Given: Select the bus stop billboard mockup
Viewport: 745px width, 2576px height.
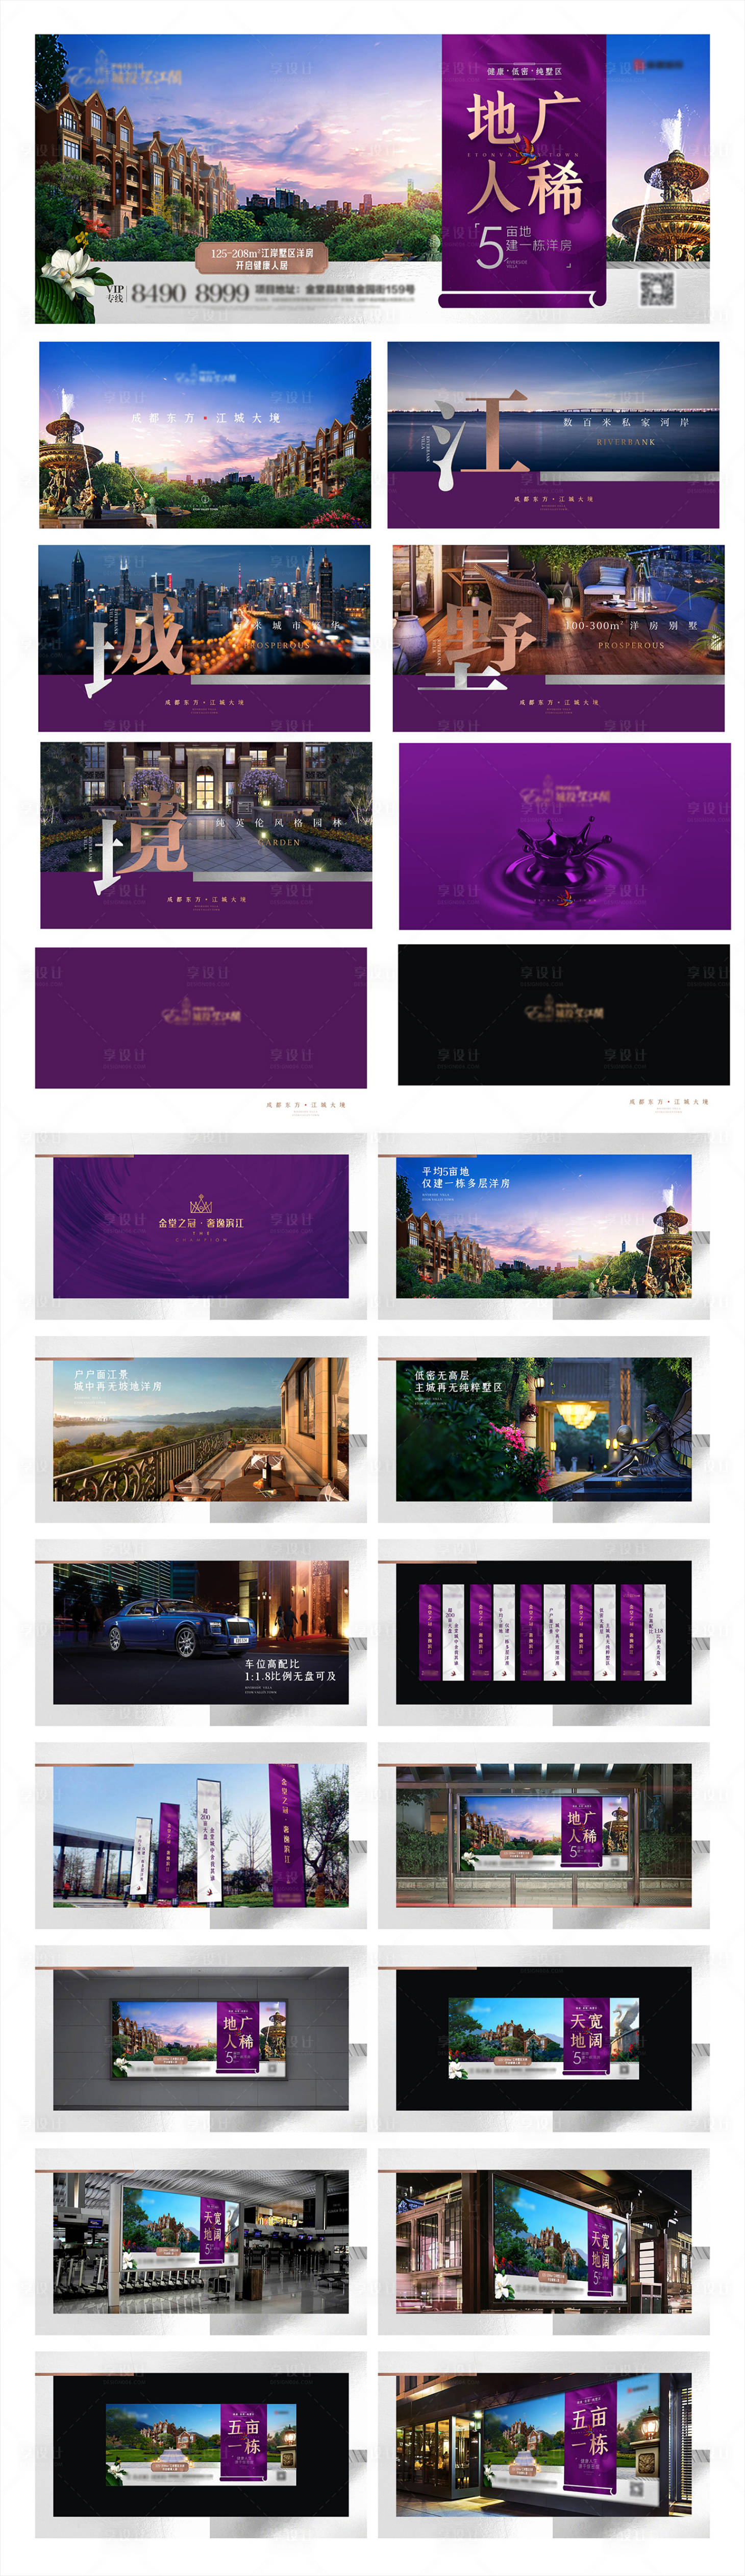Looking at the screenshot, I should coord(543,1835).
